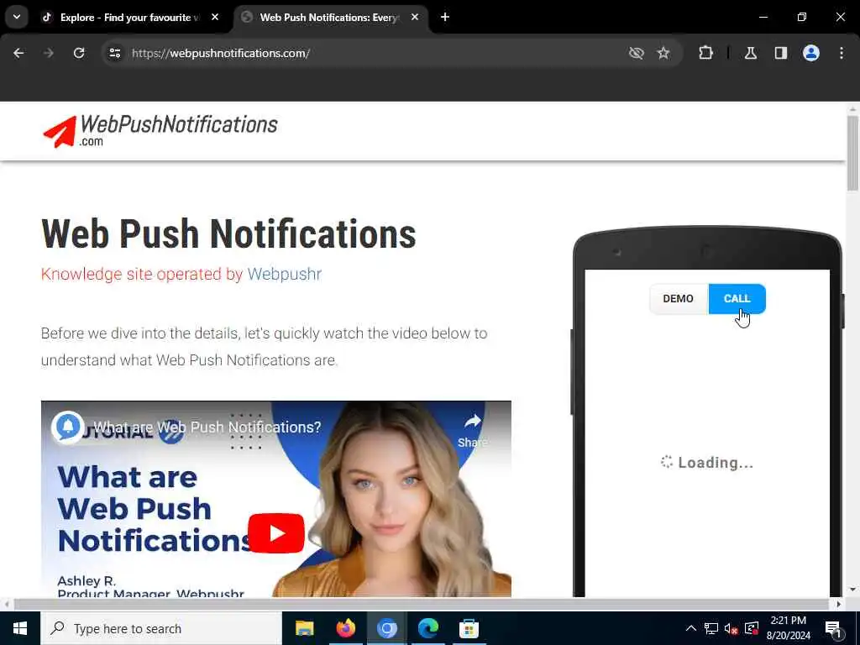The height and width of the screenshot is (645, 860).
Task: Open File Explorer from the taskbar
Action: [x=304, y=628]
